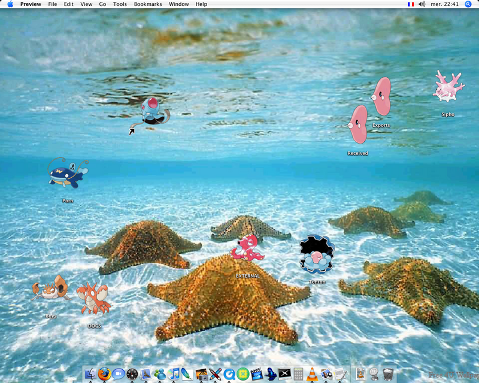Click the Preview app icon in Dock
Viewport: 479px width, 383px height.
click(x=326, y=374)
